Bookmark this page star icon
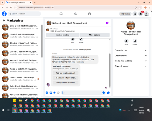Viewport: 152px width, 121px height. tap(140, 8)
